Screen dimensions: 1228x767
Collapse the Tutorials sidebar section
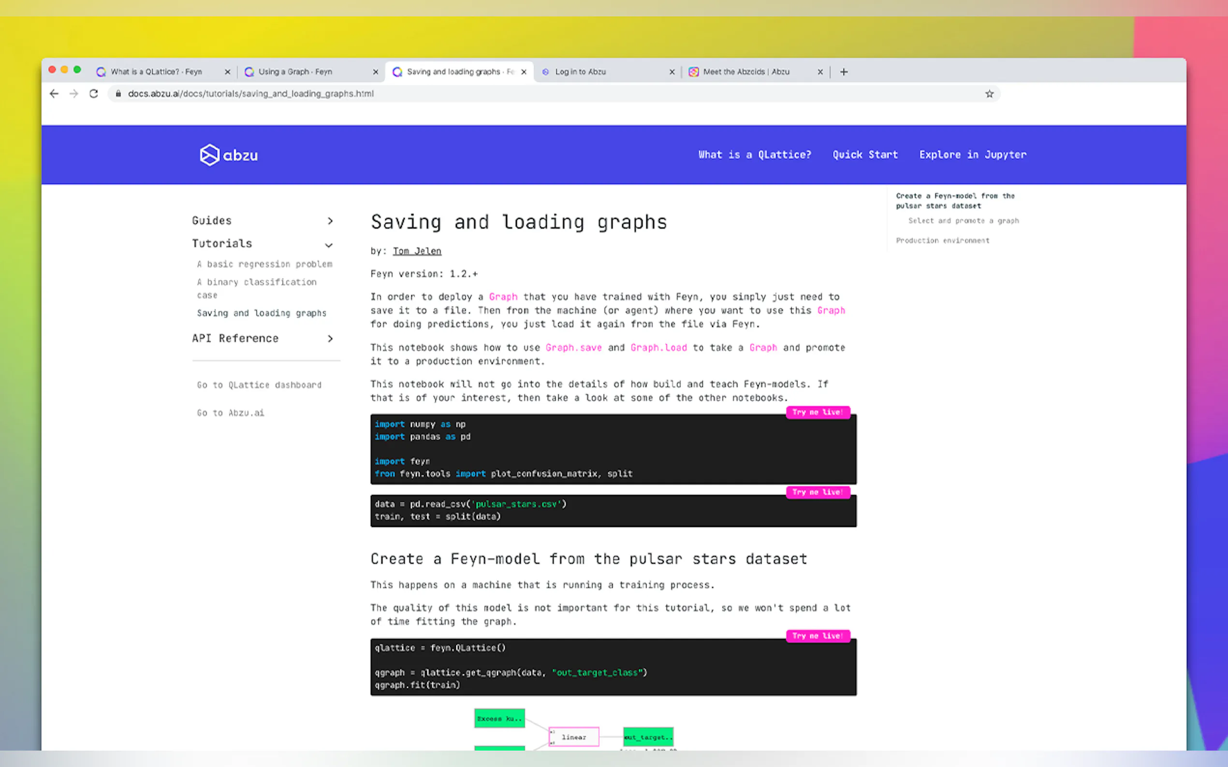[x=329, y=245]
